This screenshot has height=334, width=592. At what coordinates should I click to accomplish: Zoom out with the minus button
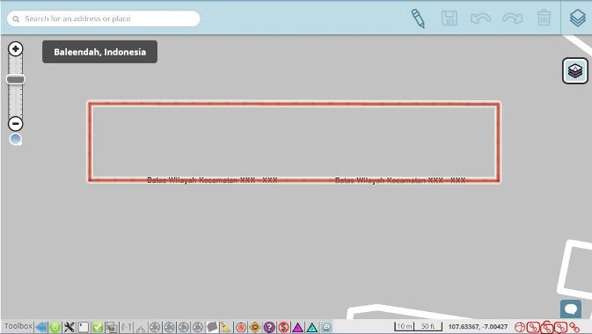click(x=16, y=123)
